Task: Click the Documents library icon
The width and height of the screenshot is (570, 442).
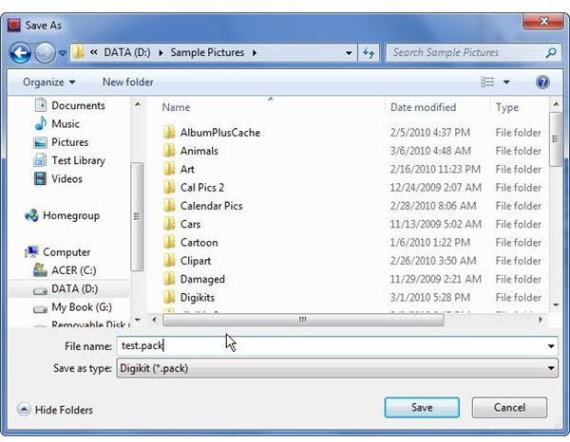Action: 40,105
